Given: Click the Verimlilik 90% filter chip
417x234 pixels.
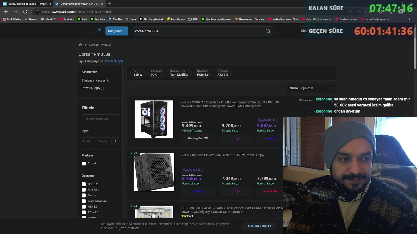Looking at the screenshot, I should [x=156, y=73].
